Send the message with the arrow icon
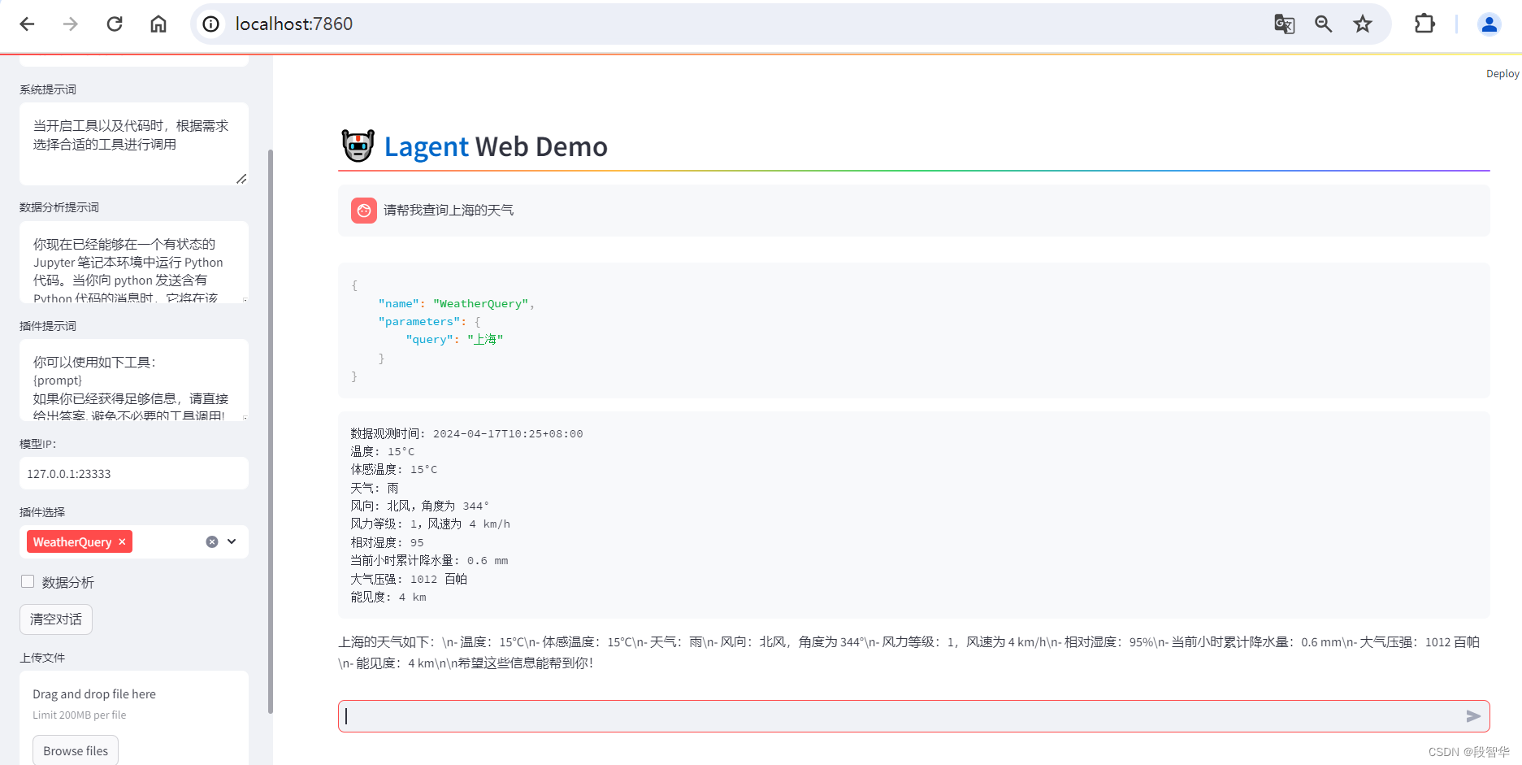1522x765 pixels. 1473,716
